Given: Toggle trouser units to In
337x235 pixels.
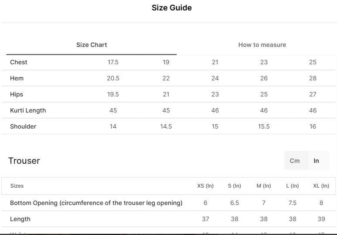Looking at the screenshot, I should [x=316, y=161].
